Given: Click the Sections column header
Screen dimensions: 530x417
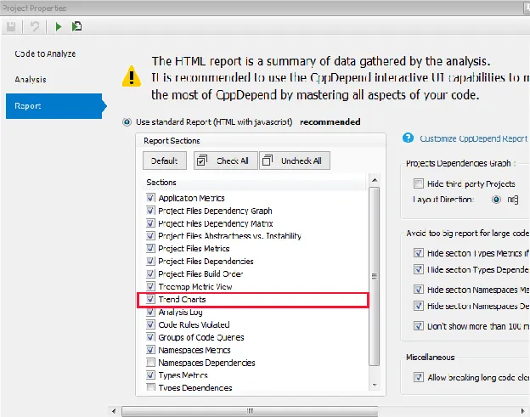Looking at the screenshot, I should [x=256, y=183].
